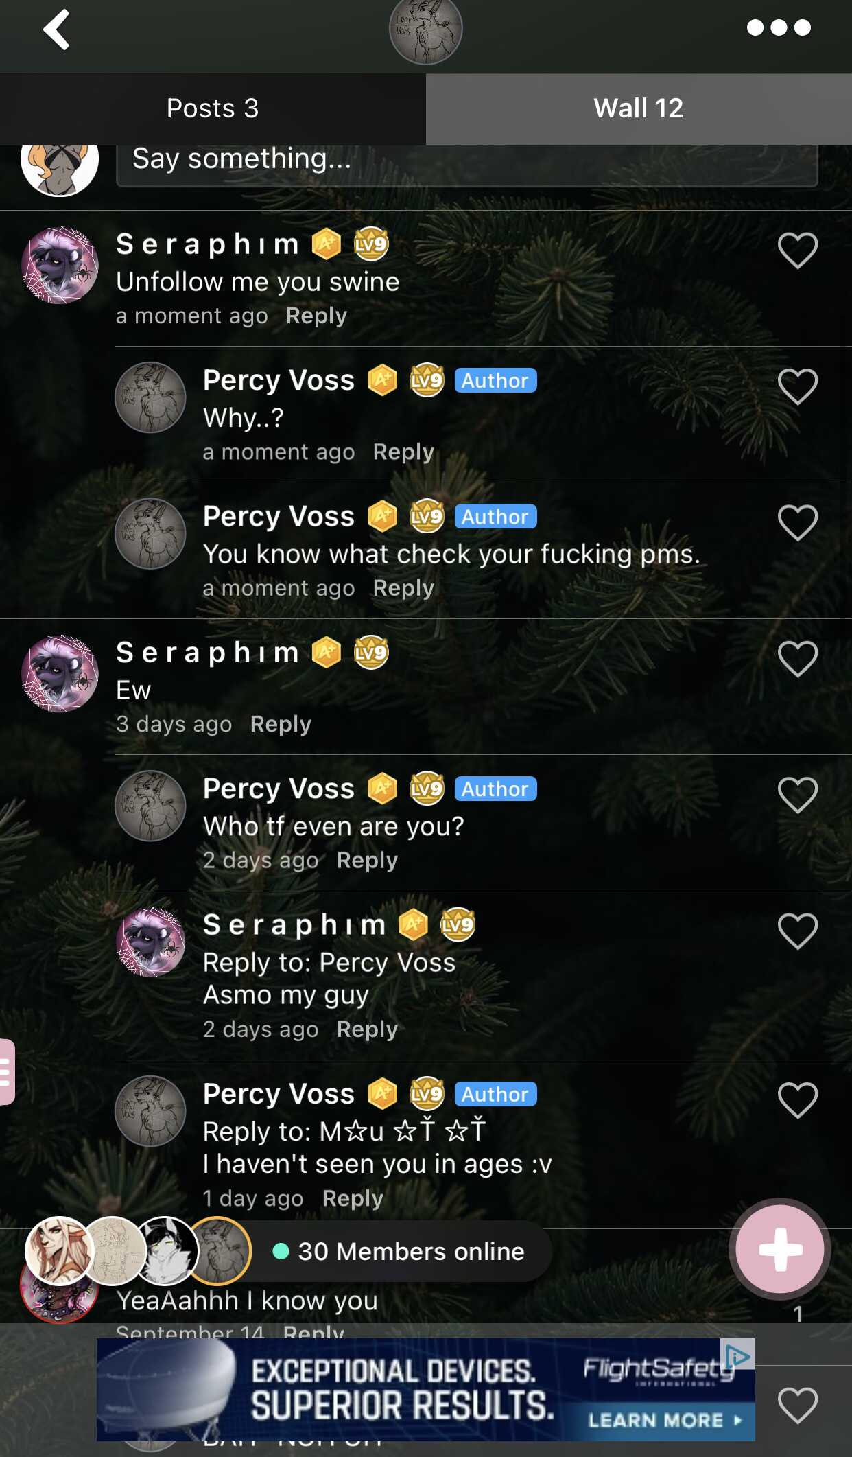Like Seraphim's "Unfollow me you swine" comment
This screenshot has width=852, height=1457.
798,250
